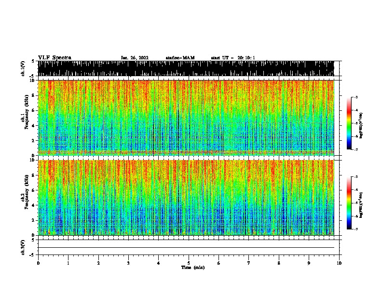Click the ch.1(V) waveform axis label

(x=23, y=68)
